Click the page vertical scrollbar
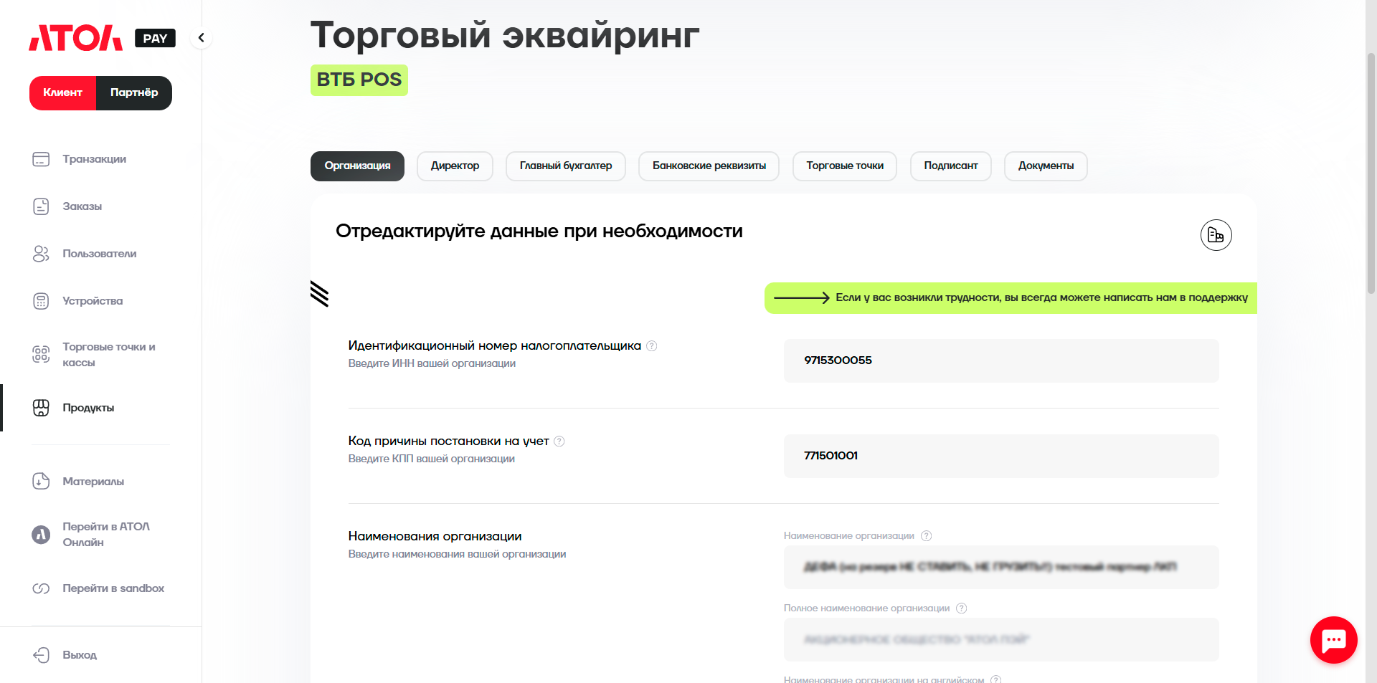Viewport: 1377px width, 683px height. 1371,172
